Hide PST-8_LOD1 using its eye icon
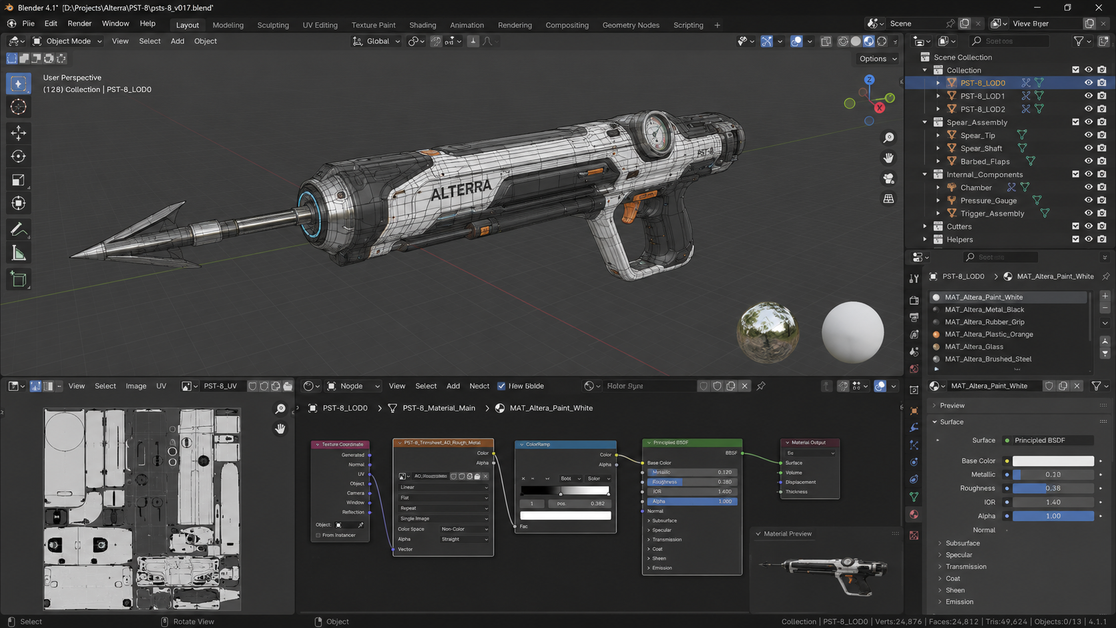Viewport: 1116px width, 628px height. tap(1089, 96)
